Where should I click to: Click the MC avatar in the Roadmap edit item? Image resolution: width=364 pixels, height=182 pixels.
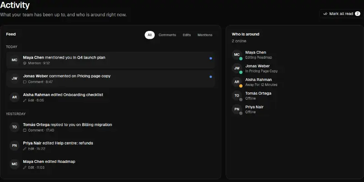[15, 164]
